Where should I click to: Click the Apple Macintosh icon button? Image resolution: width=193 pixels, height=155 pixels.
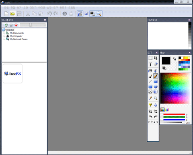pos(71,14)
